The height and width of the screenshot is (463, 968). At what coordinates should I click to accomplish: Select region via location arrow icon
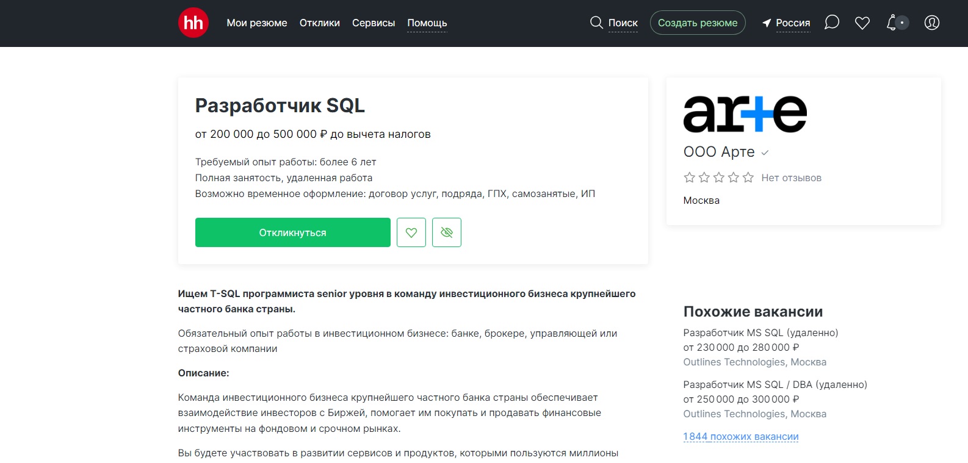coord(767,23)
